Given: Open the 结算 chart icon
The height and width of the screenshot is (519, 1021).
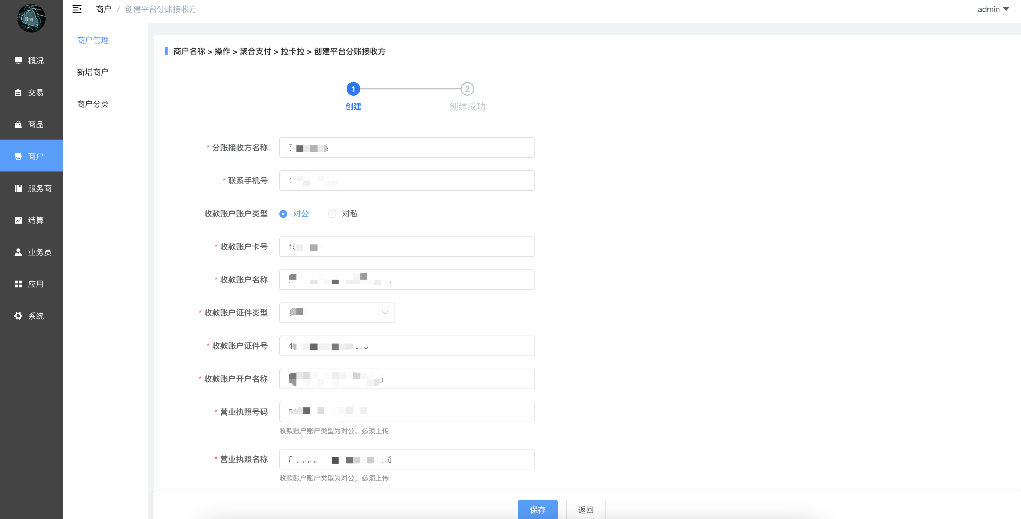Looking at the screenshot, I should point(18,220).
